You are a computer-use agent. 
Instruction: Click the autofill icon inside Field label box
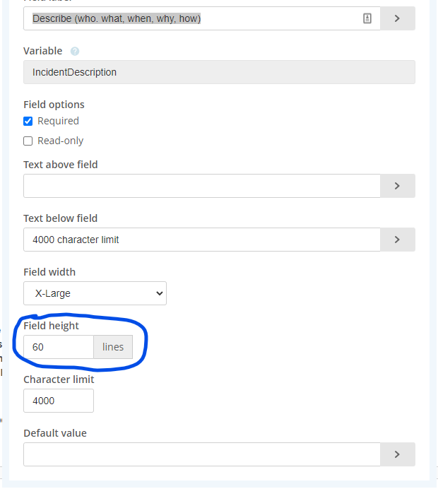[367, 19]
